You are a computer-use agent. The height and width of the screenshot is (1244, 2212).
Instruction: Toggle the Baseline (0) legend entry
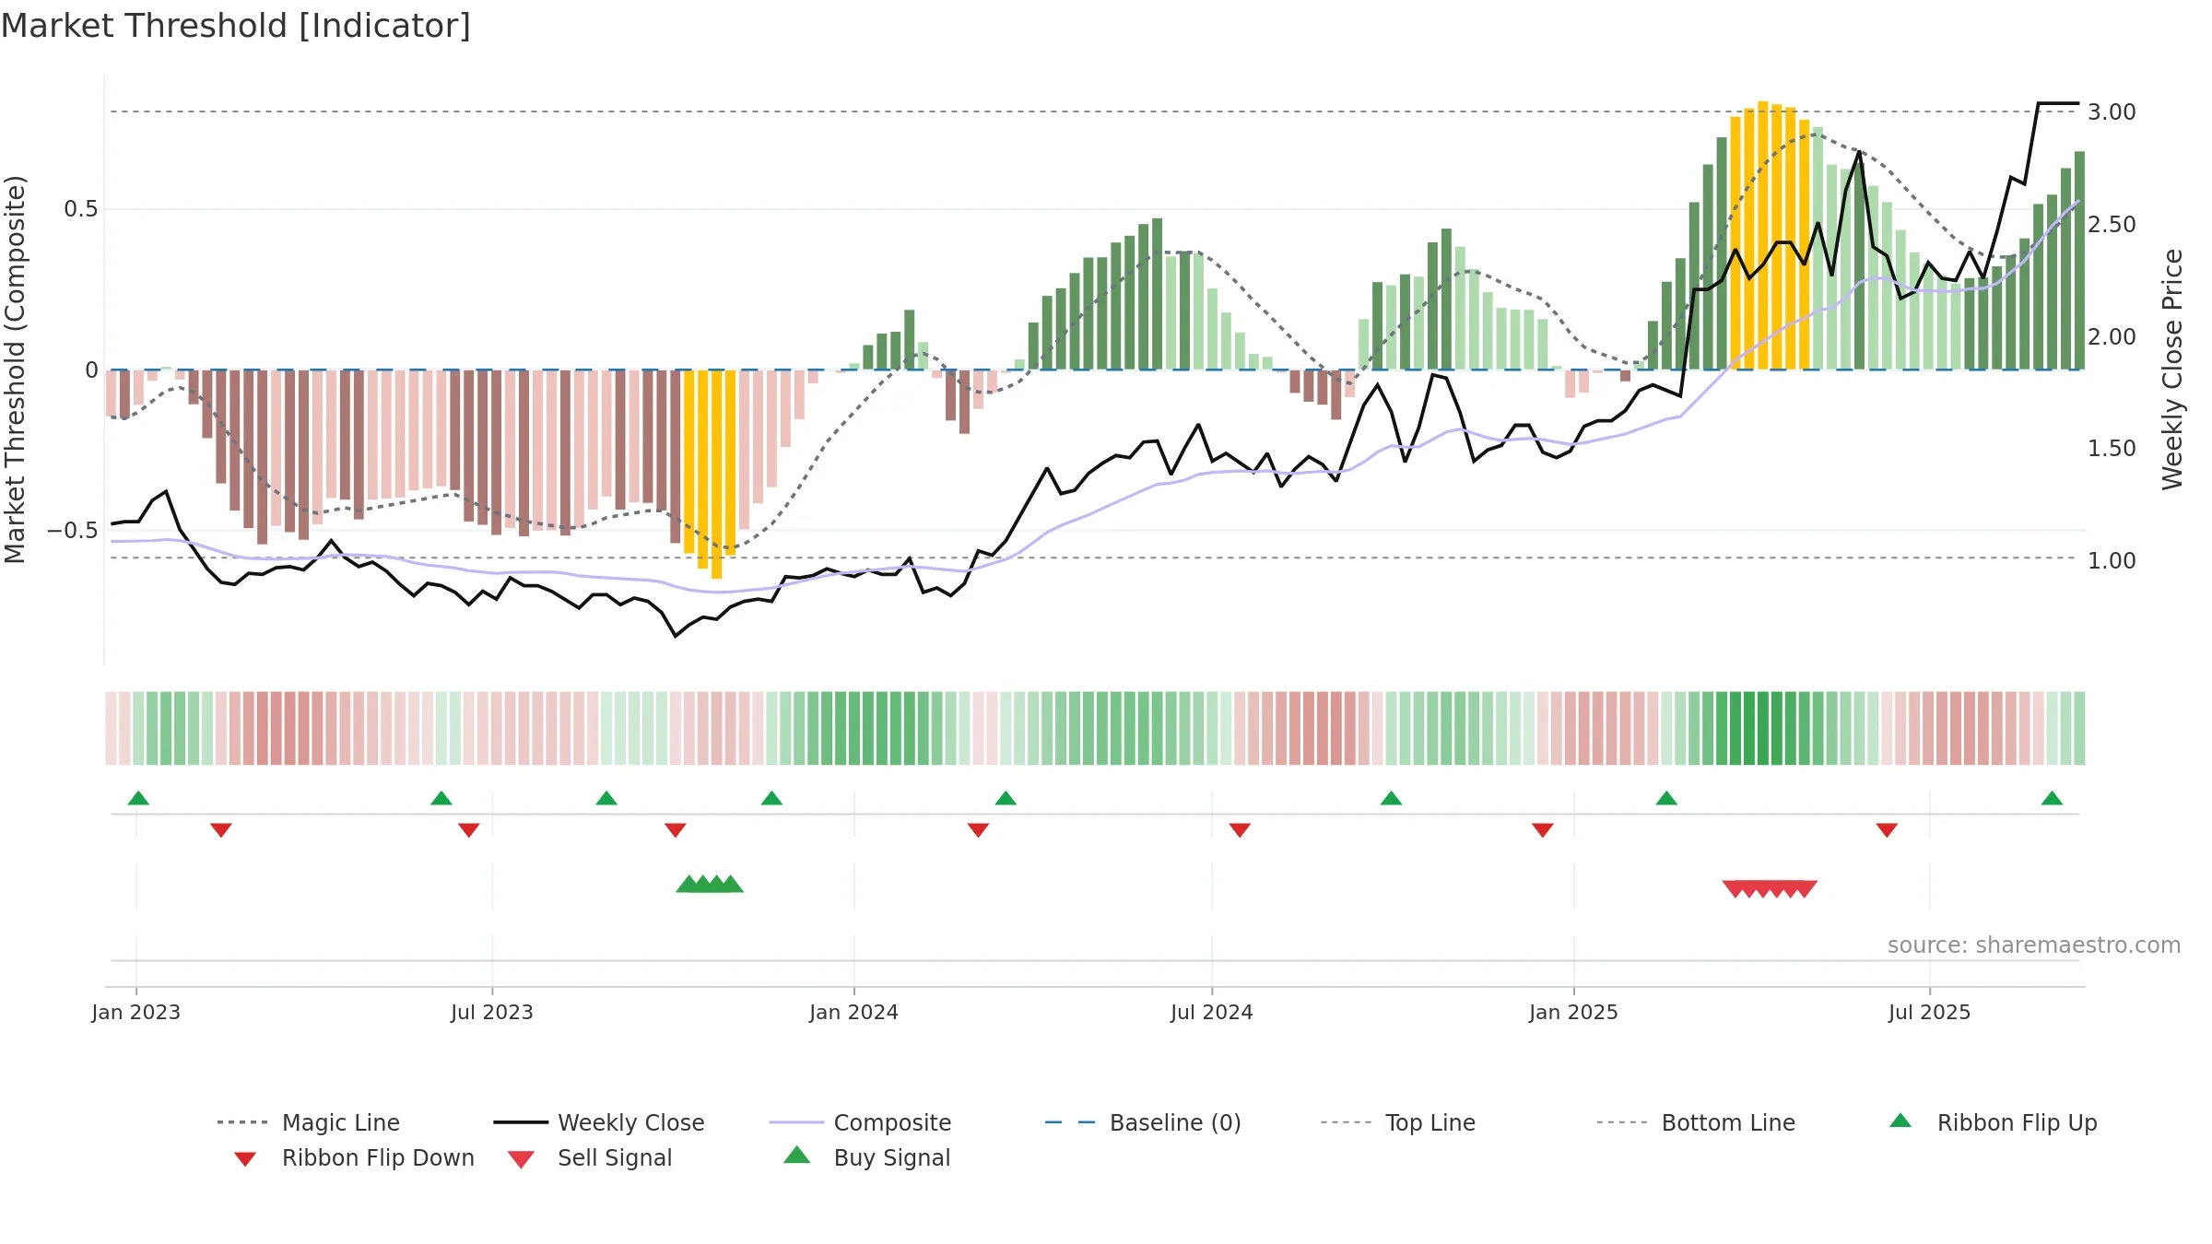[x=1143, y=1122]
